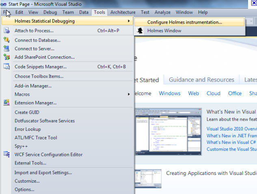Screen dimensions: 257x194
Task: Select Customize menu item
Action: (67, 181)
